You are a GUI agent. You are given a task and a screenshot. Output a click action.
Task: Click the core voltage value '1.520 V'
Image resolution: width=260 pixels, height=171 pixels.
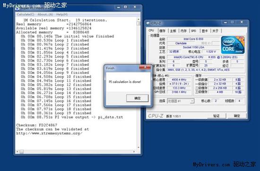click(211, 52)
